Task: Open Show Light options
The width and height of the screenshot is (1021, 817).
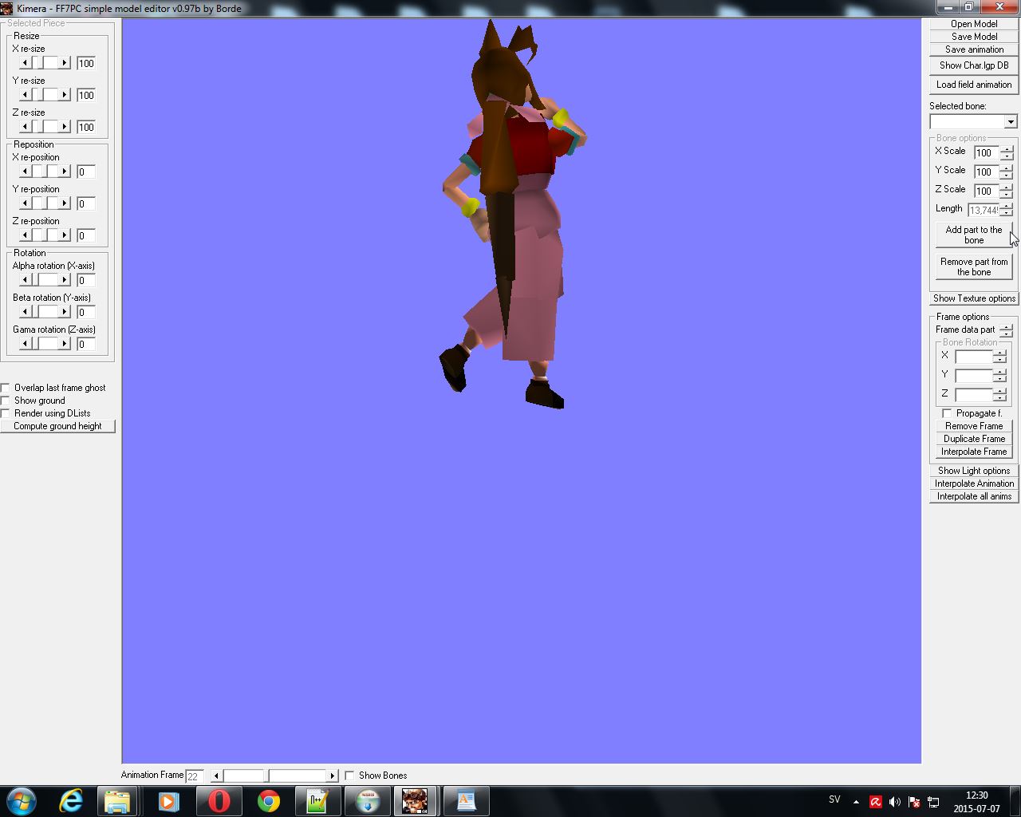Action: [974, 471]
